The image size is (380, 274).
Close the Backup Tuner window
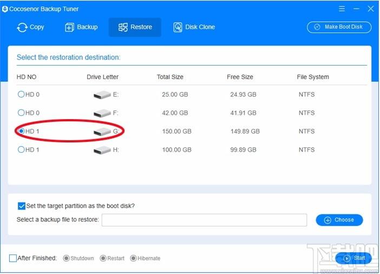[x=371, y=9]
